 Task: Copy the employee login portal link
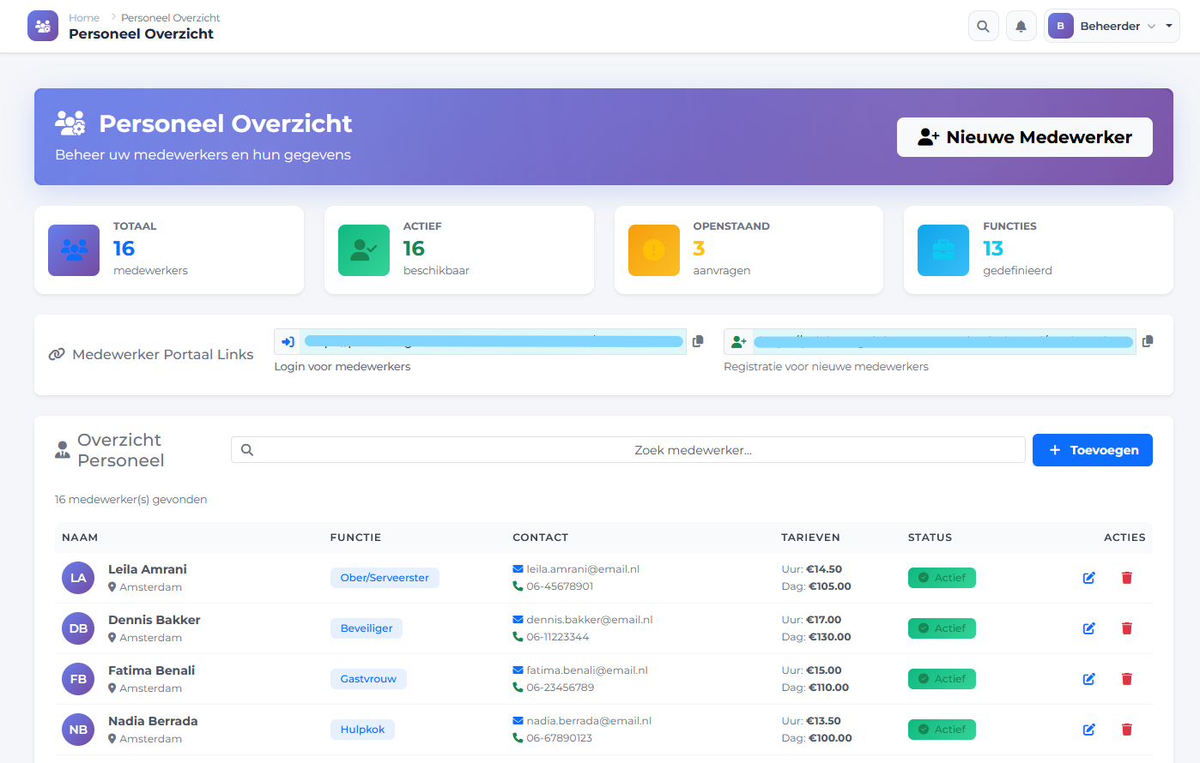click(698, 341)
